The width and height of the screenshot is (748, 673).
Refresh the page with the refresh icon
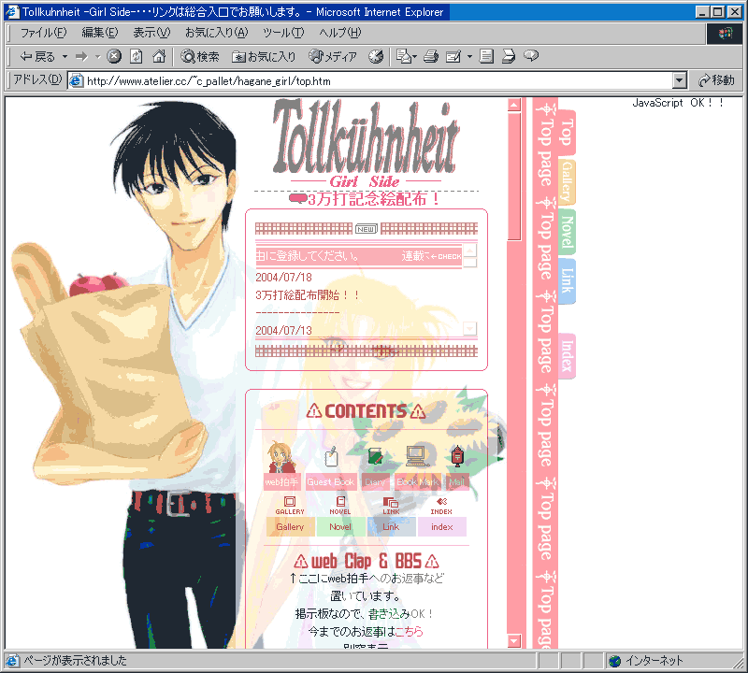pos(137,57)
